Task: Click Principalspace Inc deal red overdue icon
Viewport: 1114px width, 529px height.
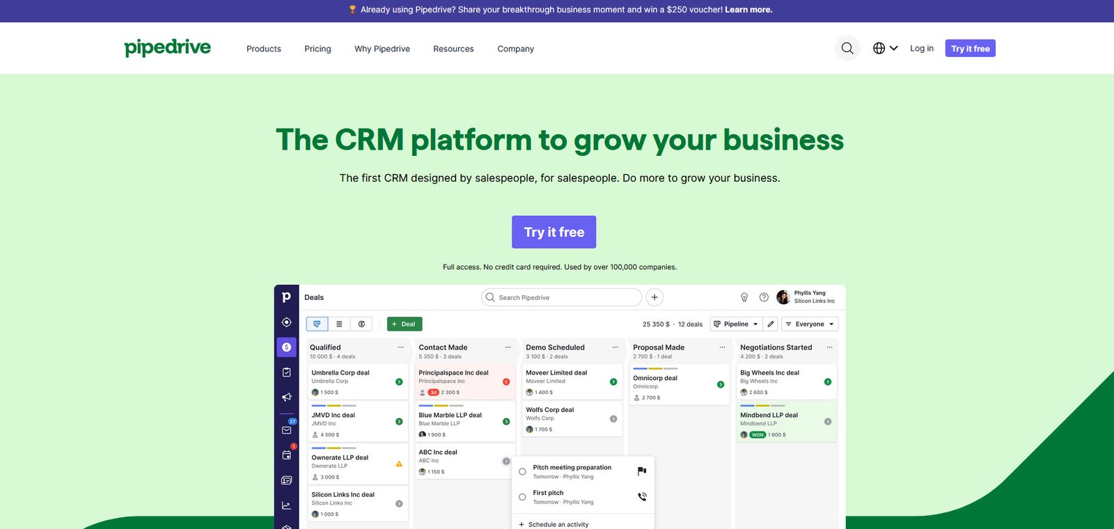Action: 506,381
